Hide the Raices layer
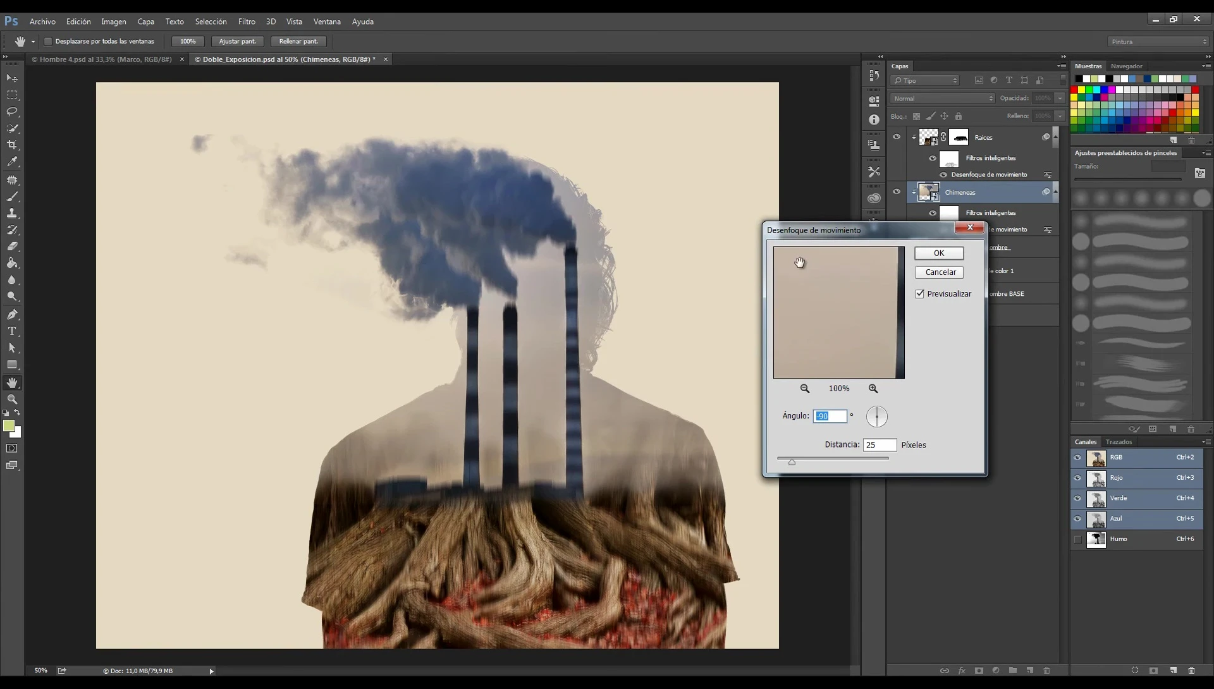The width and height of the screenshot is (1214, 689). (897, 137)
